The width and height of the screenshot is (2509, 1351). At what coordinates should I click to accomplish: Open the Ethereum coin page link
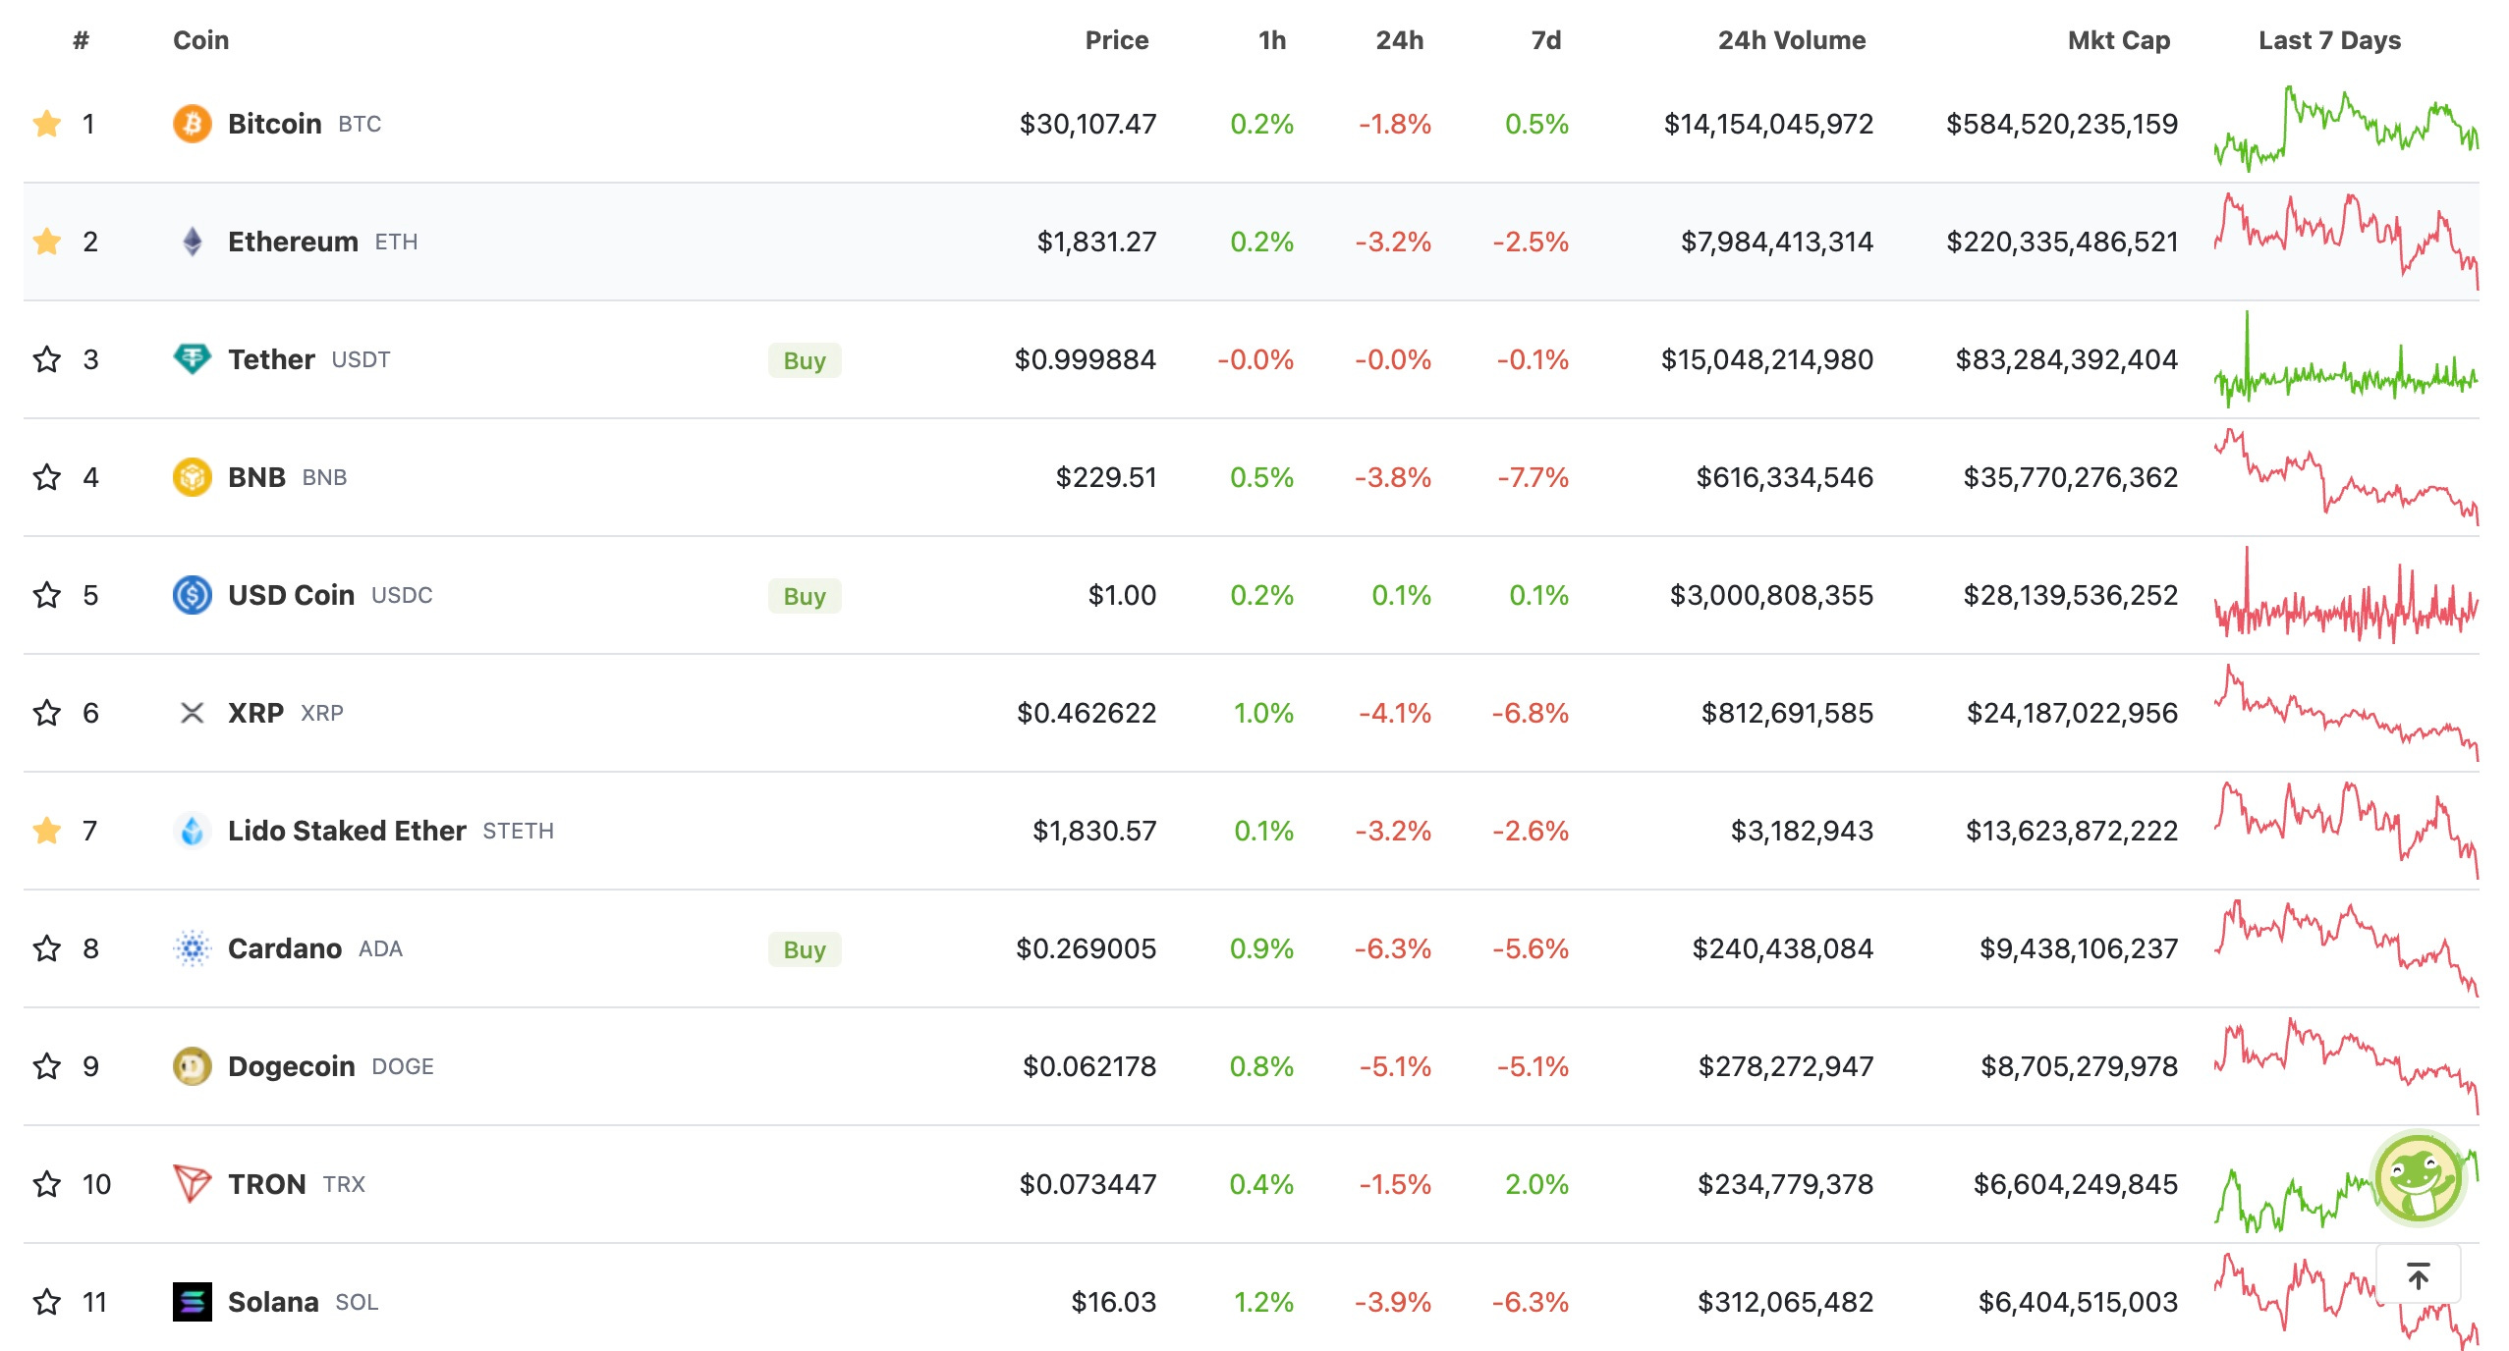pos(293,242)
